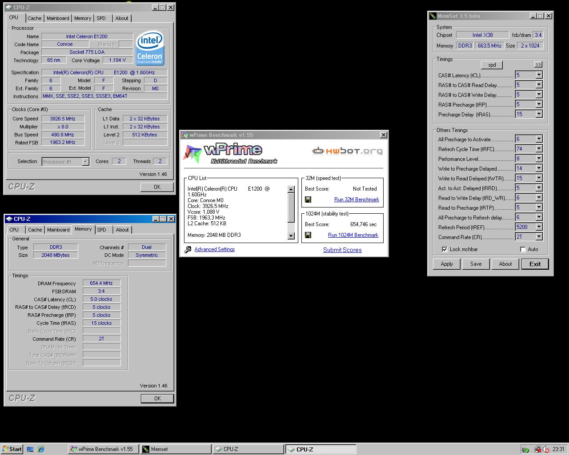The height and width of the screenshot is (455, 569).
Task: Open Write to Precharge Delayed dropdown
Action: pyautogui.click(x=539, y=168)
